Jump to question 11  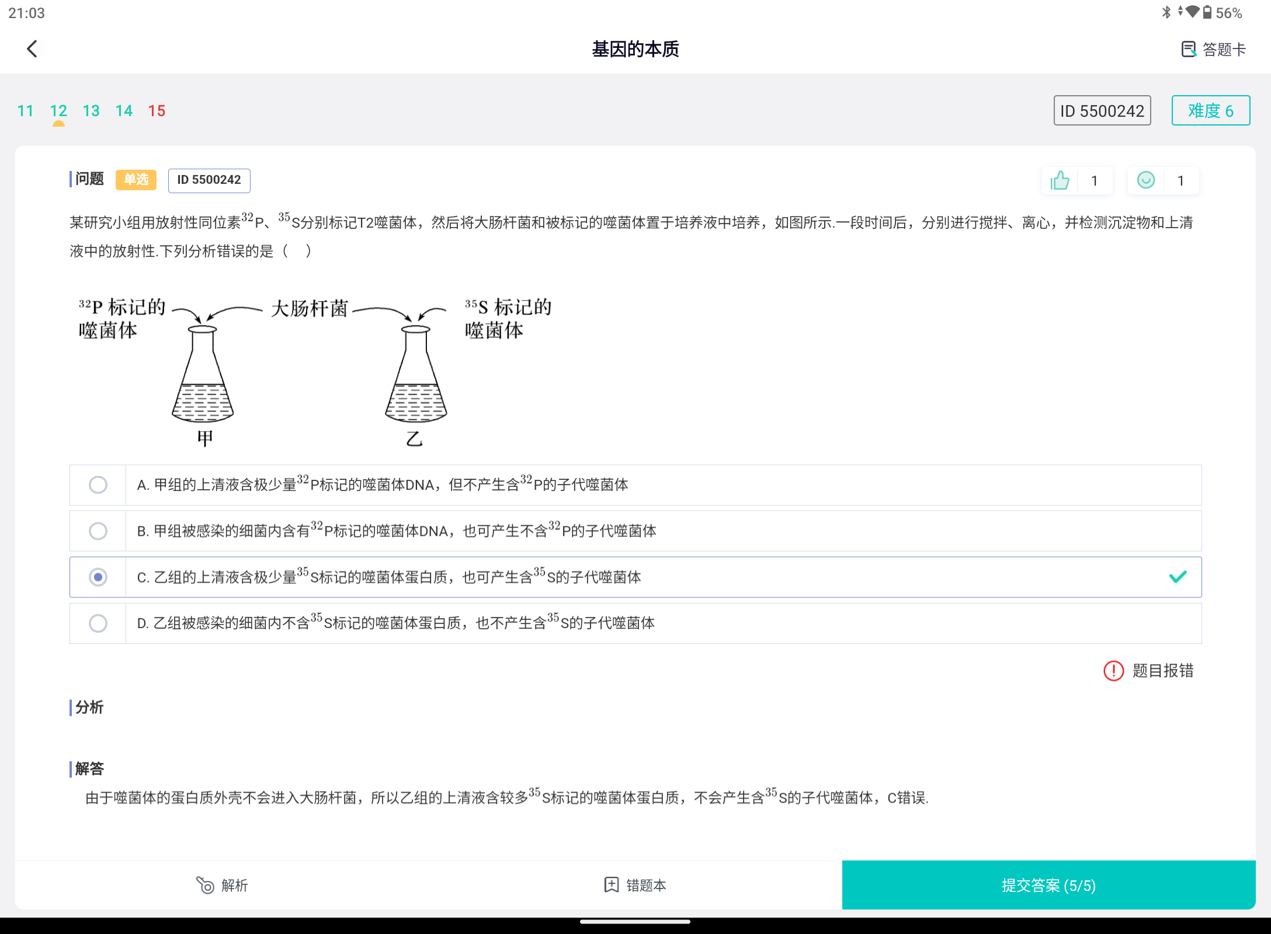tap(25, 111)
